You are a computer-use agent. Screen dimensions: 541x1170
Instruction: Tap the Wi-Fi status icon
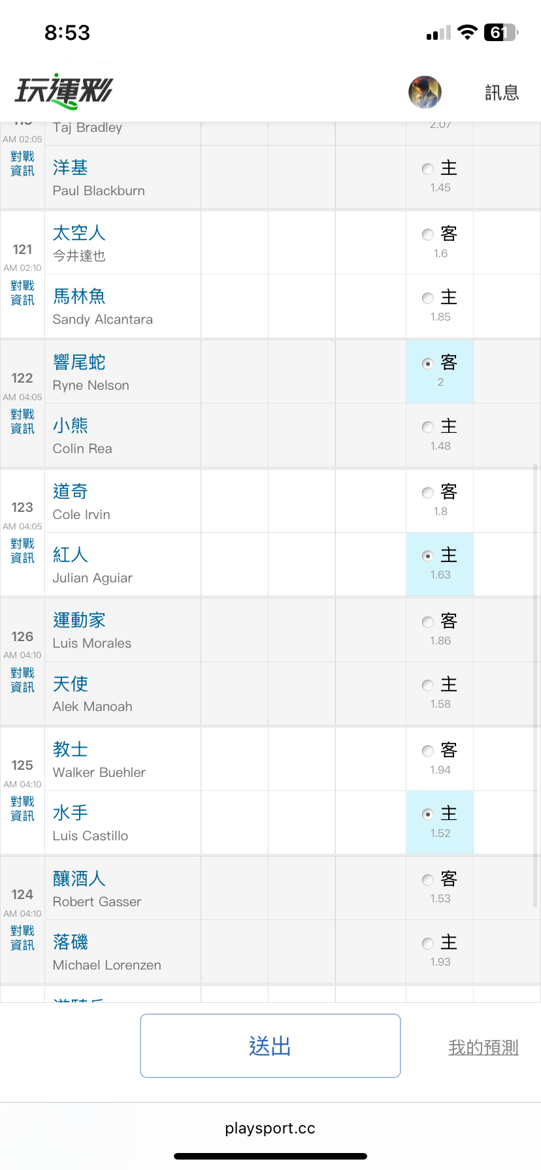point(467,33)
